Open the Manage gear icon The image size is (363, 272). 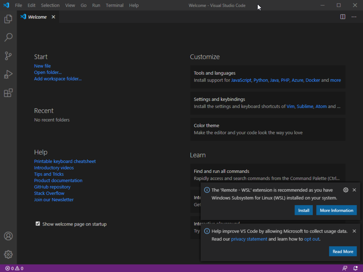(x=8, y=254)
